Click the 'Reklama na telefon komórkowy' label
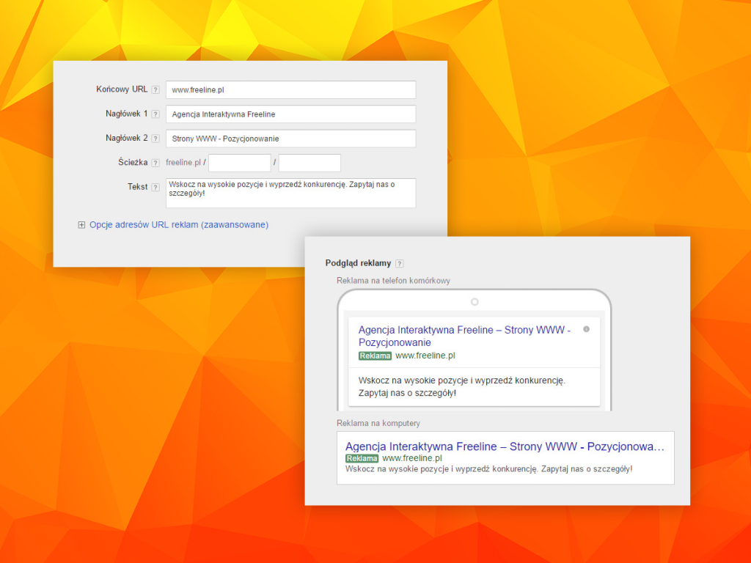 [x=393, y=281]
